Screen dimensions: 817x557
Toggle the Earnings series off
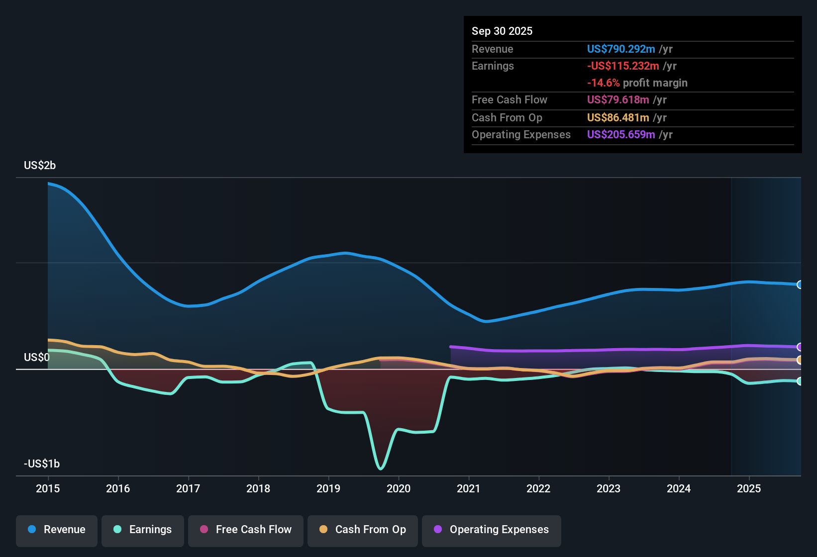click(143, 530)
